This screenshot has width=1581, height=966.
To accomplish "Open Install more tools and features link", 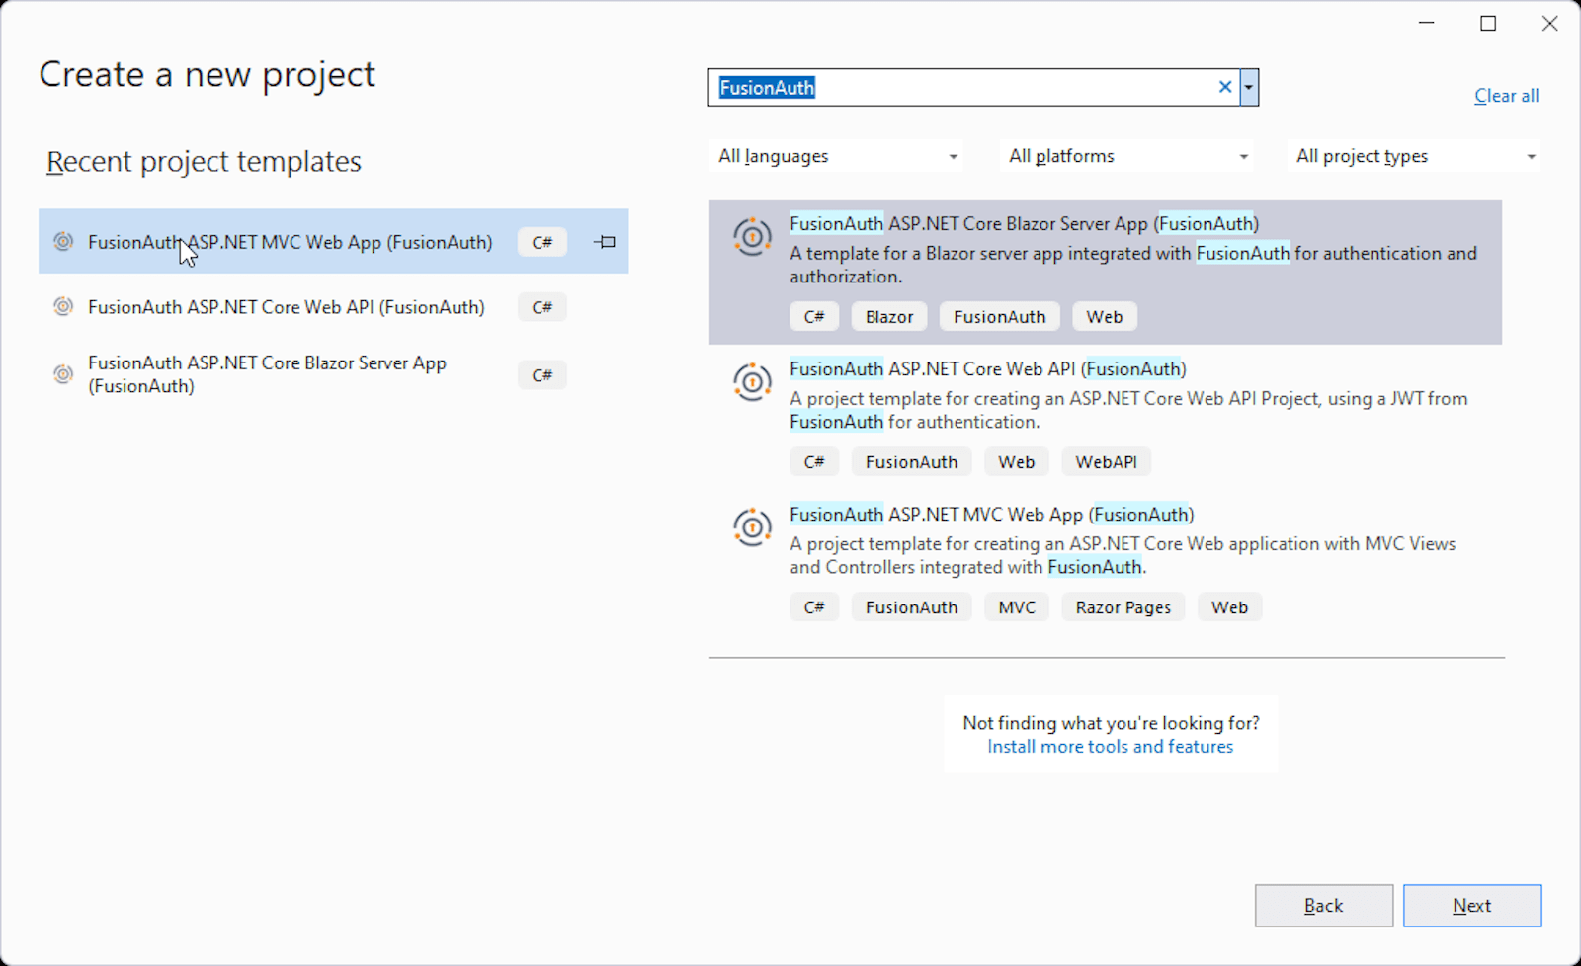I will pos(1110,747).
